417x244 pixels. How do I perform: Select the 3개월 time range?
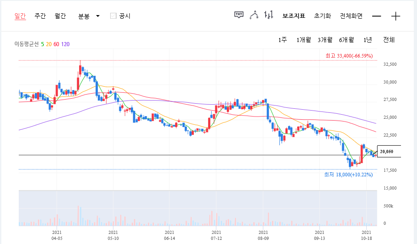(x=325, y=40)
